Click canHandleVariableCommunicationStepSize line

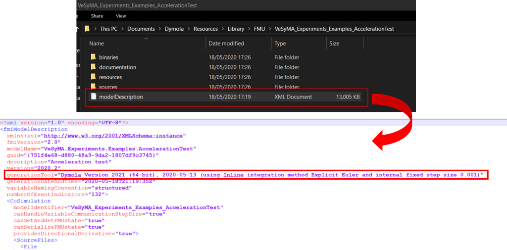coord(90,214)
